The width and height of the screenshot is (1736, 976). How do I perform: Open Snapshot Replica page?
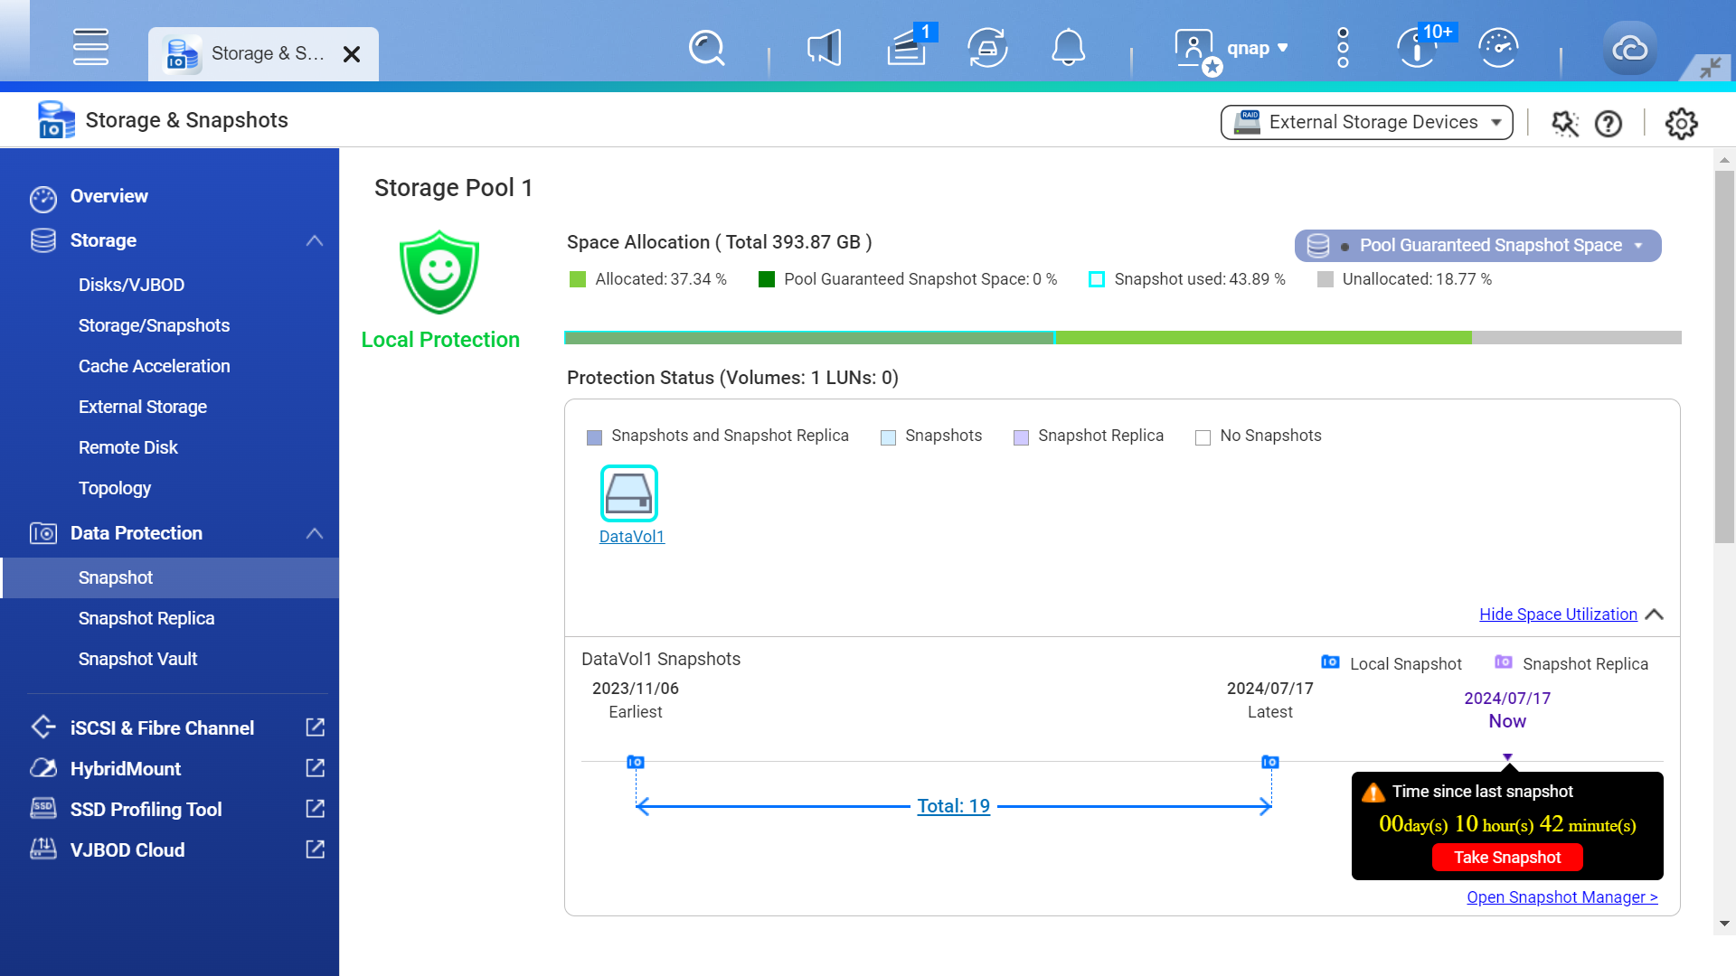146,618
